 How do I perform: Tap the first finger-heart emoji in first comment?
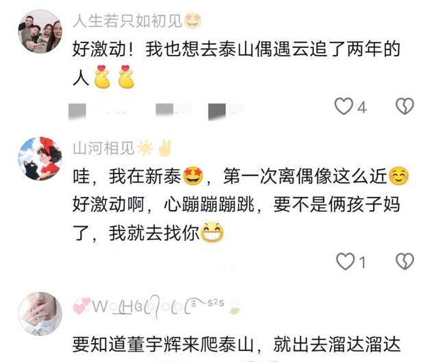click(102, 77)
